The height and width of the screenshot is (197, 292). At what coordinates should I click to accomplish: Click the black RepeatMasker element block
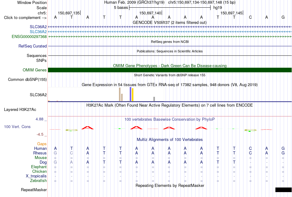[x=283, y=190]
